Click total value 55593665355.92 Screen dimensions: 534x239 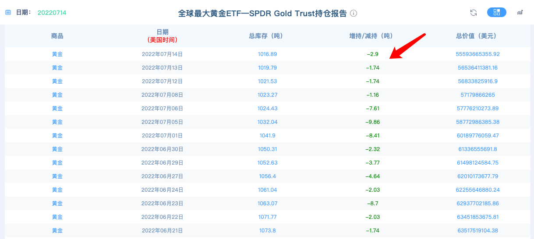(x=477, y=54)
